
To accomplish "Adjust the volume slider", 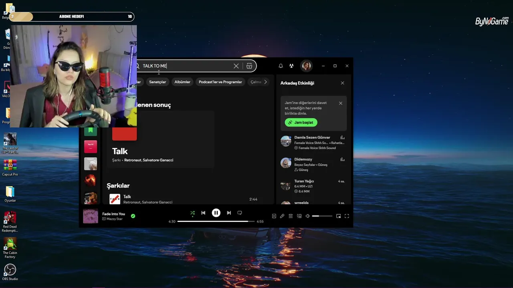I will point(322,216).
